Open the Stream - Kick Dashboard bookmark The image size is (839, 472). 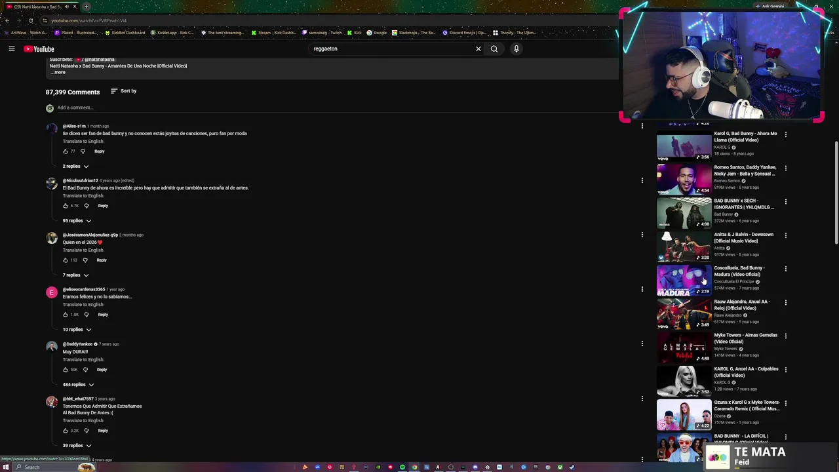[274, 33]
